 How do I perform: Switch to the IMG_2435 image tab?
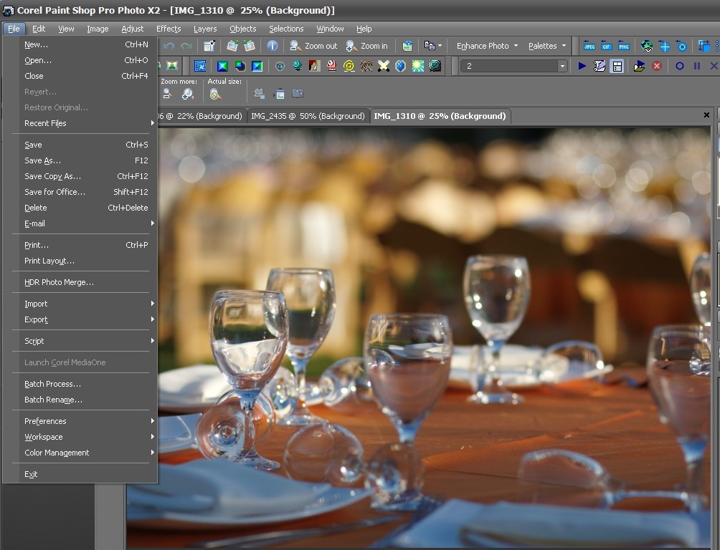[x=308, y=116]
